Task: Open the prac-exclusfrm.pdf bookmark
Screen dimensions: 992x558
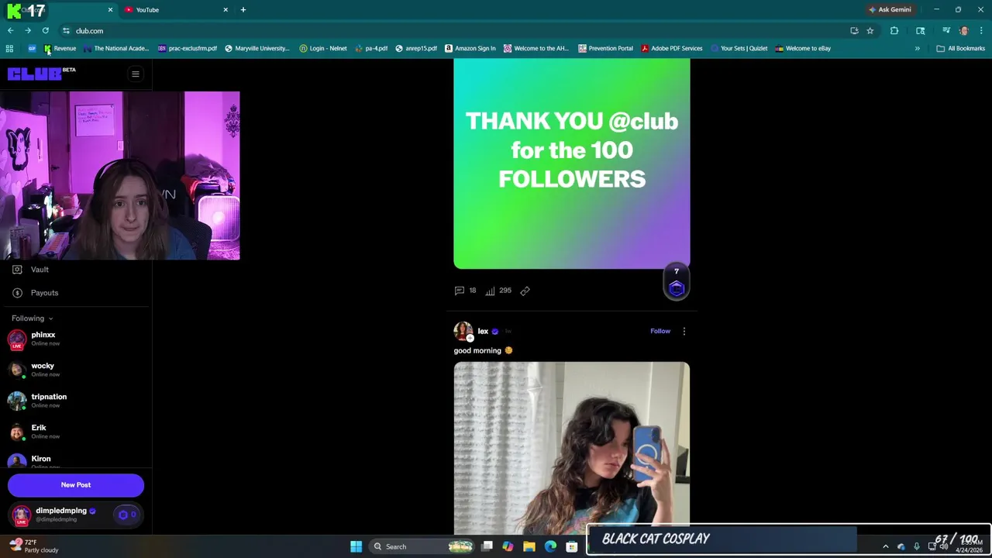Action: click(187, 49)
